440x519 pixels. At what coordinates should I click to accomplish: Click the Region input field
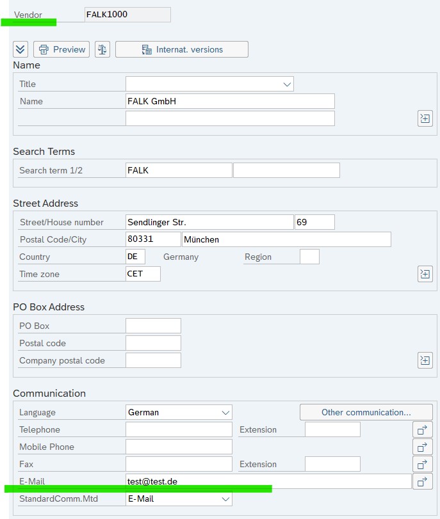coord(309,257)
